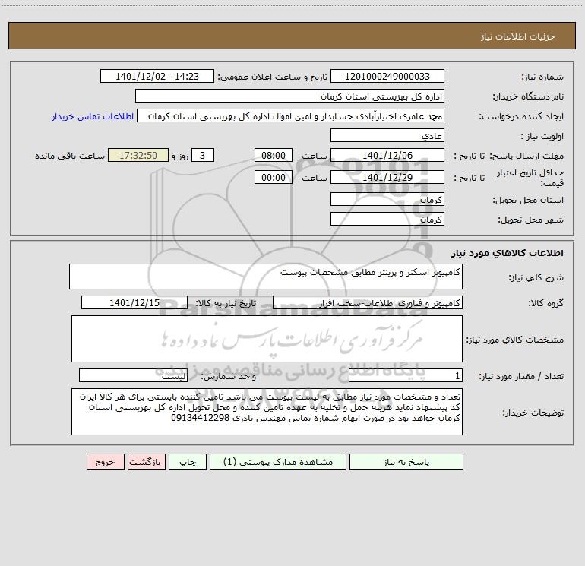This screenshot has width=585, height=566.
Task: Click response deadline date 1401/12/06
Action: pyautogui.click(x=387, y=155)
